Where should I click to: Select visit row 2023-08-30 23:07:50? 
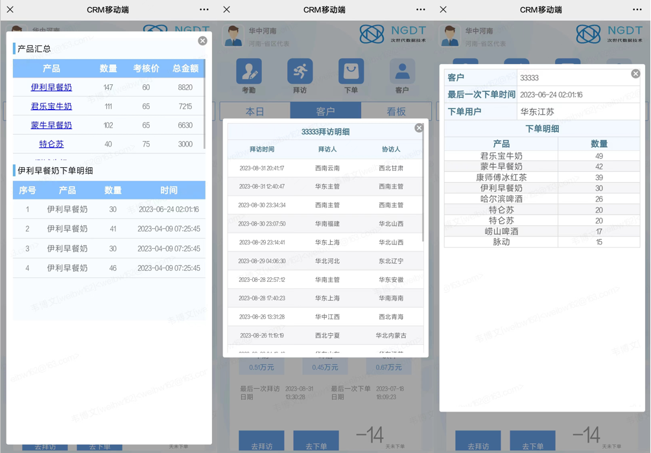click(x=325, y=224)
